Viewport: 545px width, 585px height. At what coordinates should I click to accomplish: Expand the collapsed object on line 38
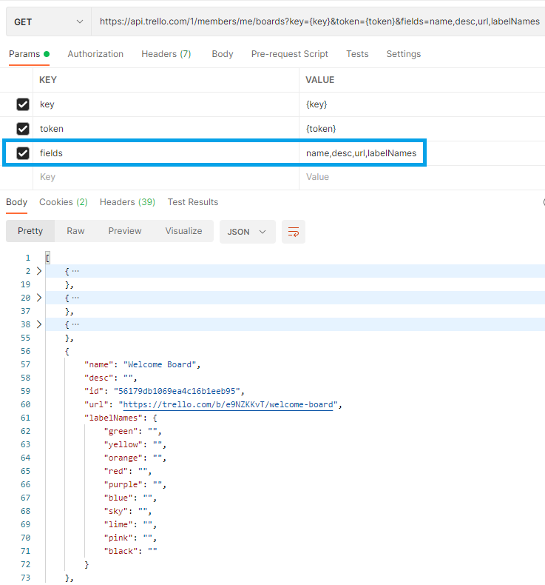click(39, 324)
